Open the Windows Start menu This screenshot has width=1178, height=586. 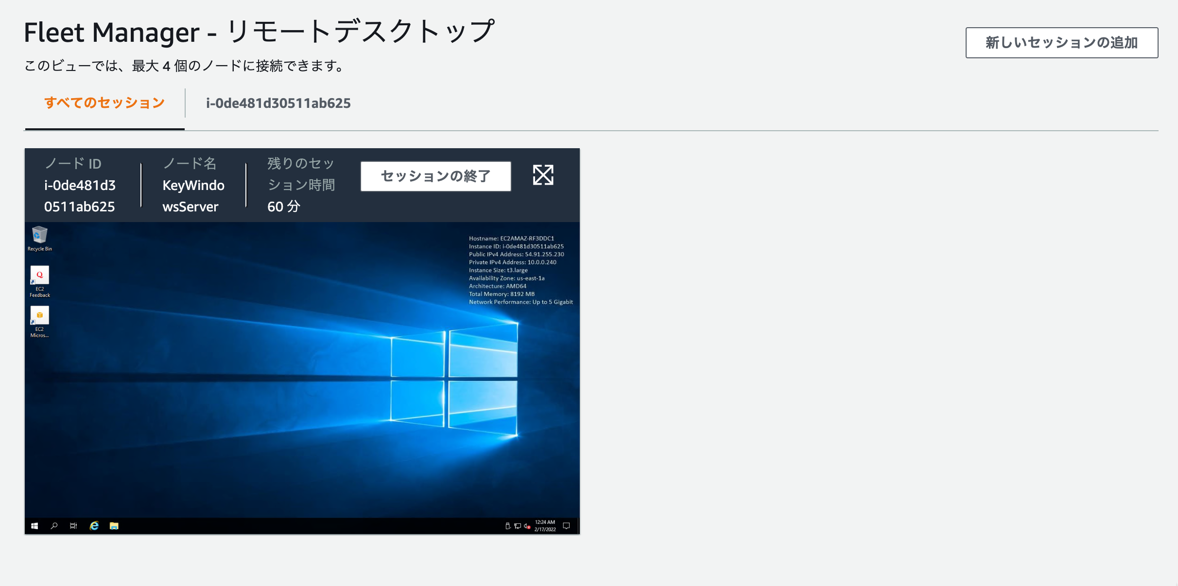[x=35, y=526]
